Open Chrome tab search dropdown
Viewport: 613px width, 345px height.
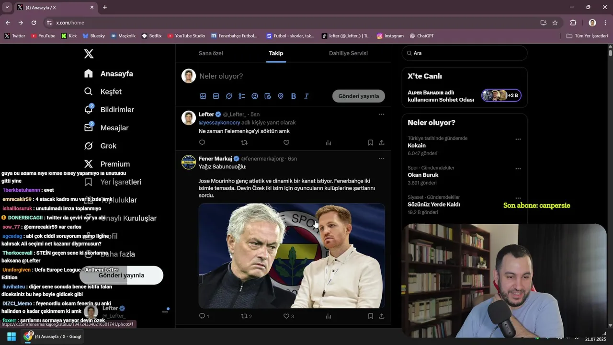tap(7, 7)
